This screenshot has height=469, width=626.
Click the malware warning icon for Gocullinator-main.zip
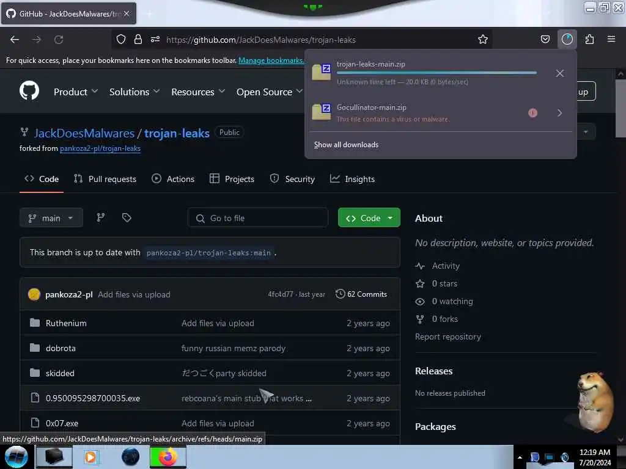(x=532, y=113)
